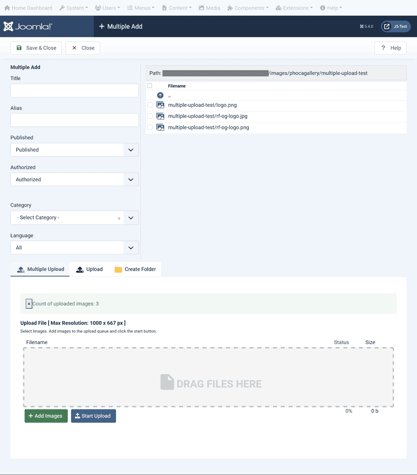Image resolution: width=417 pixels, height=475 pixels.
Task: Click into the Title input field
Action: [75, 91]
